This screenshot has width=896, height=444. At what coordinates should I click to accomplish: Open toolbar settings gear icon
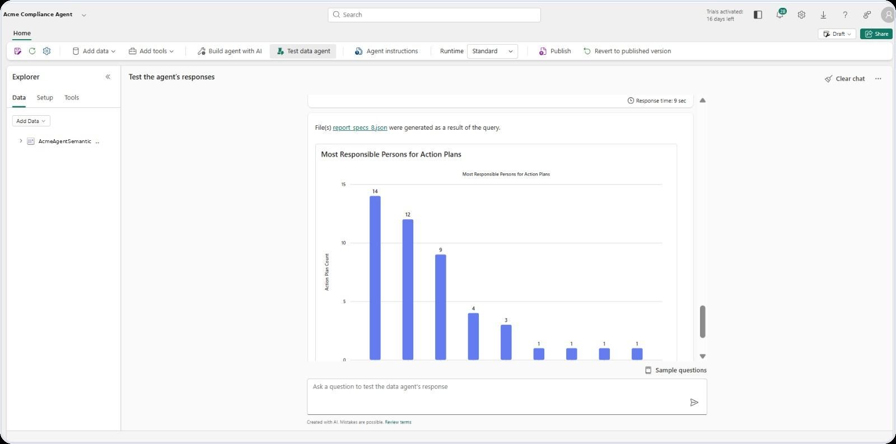pos(46,51)
